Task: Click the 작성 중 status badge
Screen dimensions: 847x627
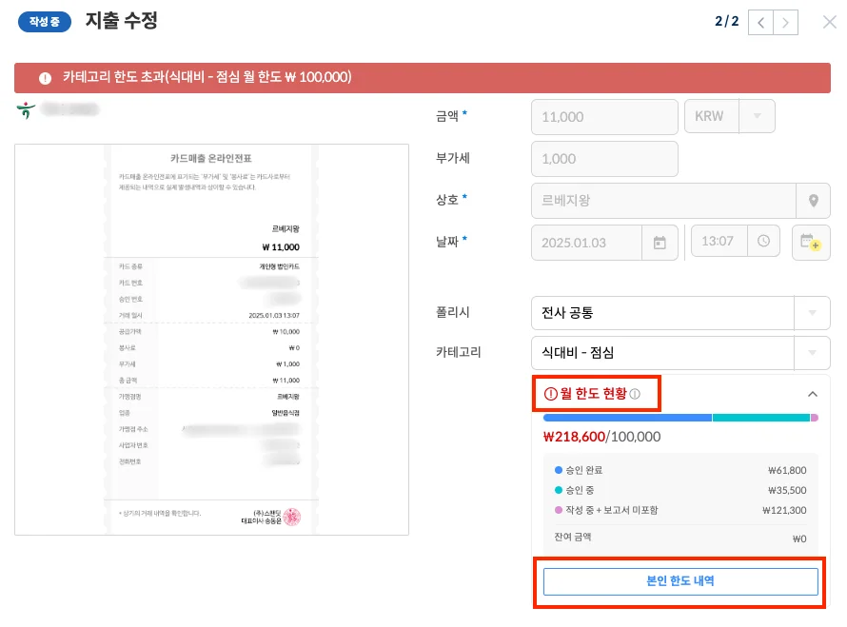Action: point(45,22)
